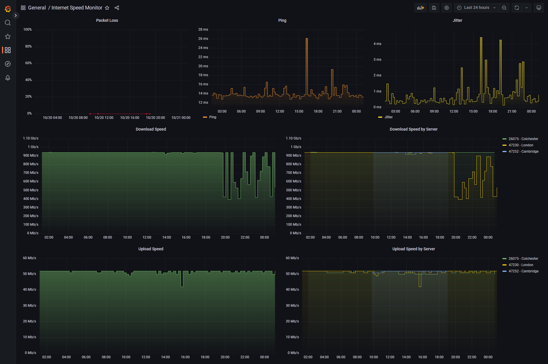The height and width of the screenshot is (364, 548).
Task: Click Colchester green swatch in download legend
Action: (x=504, y=139)
